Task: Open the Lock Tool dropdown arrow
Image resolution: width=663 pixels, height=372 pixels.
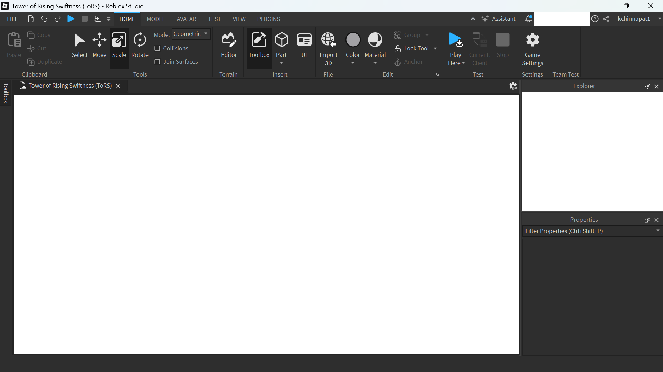Action: [435, 48]
